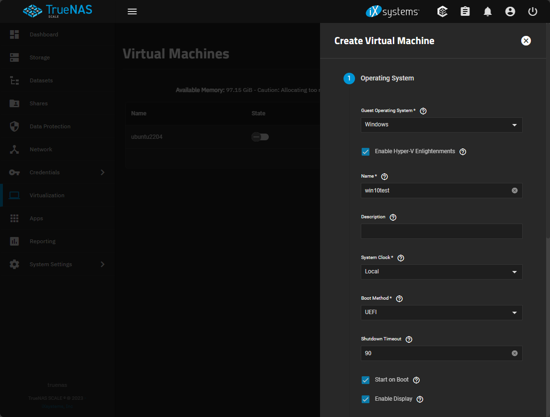Click the hamburger menu icon in top bar
The width and height of the screenshot is (550, 417).
132,11
